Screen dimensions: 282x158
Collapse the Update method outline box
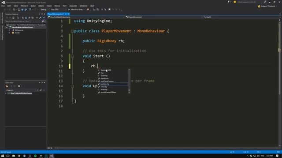coord(72,86)
